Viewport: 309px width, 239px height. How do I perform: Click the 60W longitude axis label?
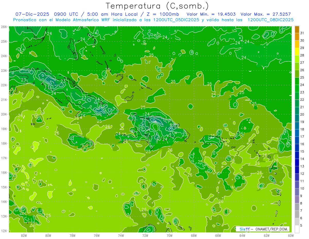click(291, 236)
